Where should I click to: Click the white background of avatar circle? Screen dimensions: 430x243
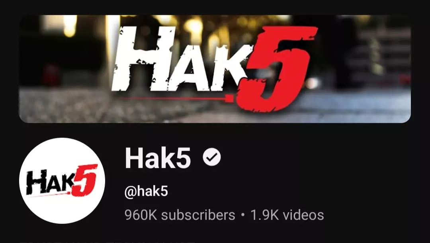(x=62, y=154)
